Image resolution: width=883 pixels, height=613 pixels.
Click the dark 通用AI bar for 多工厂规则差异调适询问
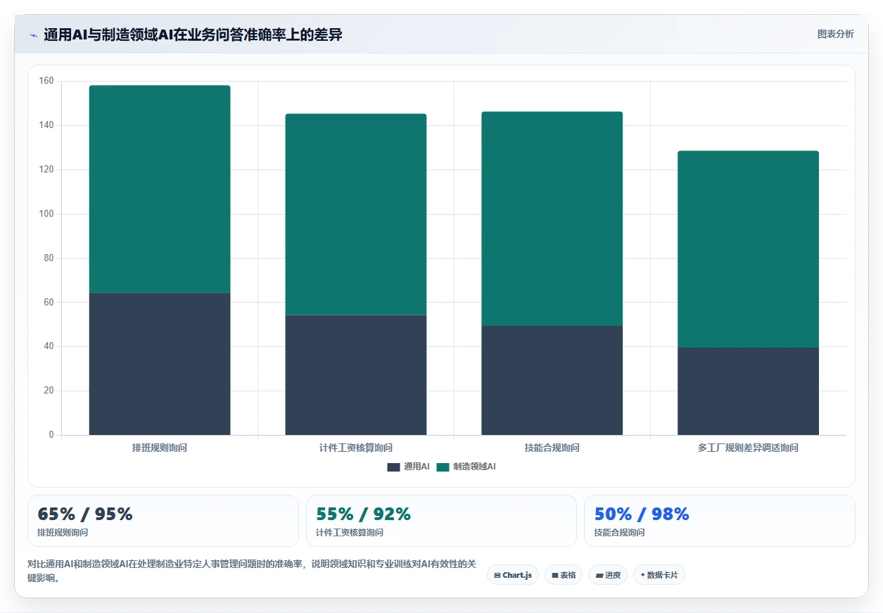[748, 391]
